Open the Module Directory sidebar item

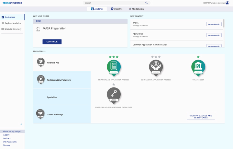tap(13, 29)
